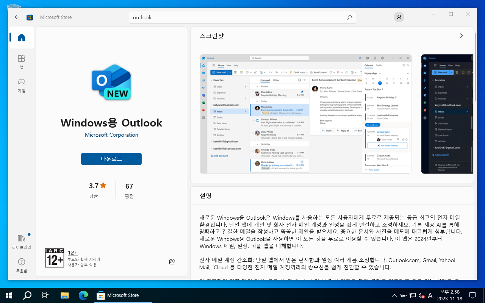The image size is (485, 303).
Task: Click the 다운로드 button
Action: point(111,159)
